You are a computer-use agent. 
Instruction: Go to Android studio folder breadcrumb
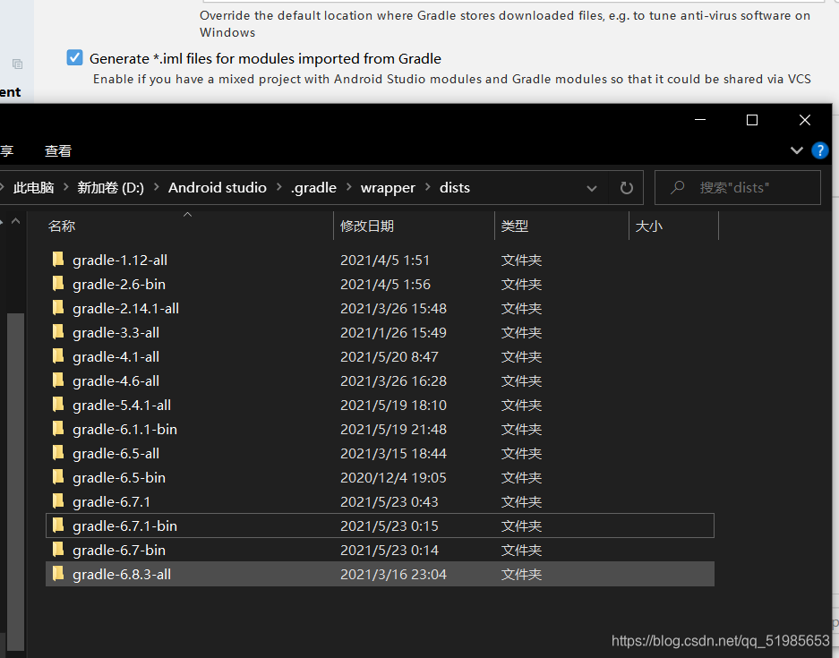click(218, 188)
